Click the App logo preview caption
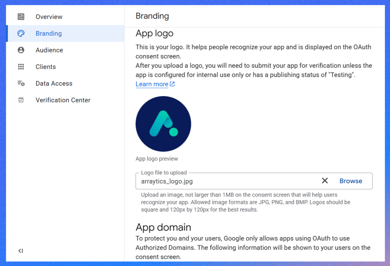 [157, 159]
